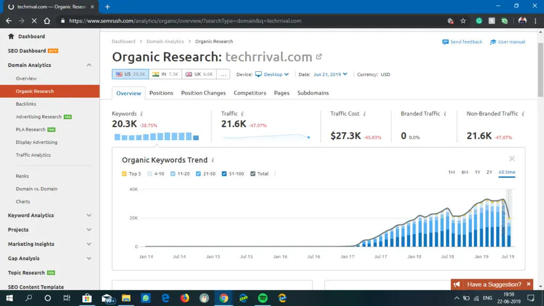Image resolution: width=544 pixels, height=306 pixels.
Task: Toggle the 11-20 positions checkbox
Action: click(x=173, y=174)
